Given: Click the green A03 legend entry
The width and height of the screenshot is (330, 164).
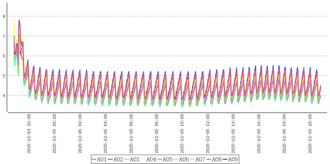Looking at the screenshot, I should point(132,159).
